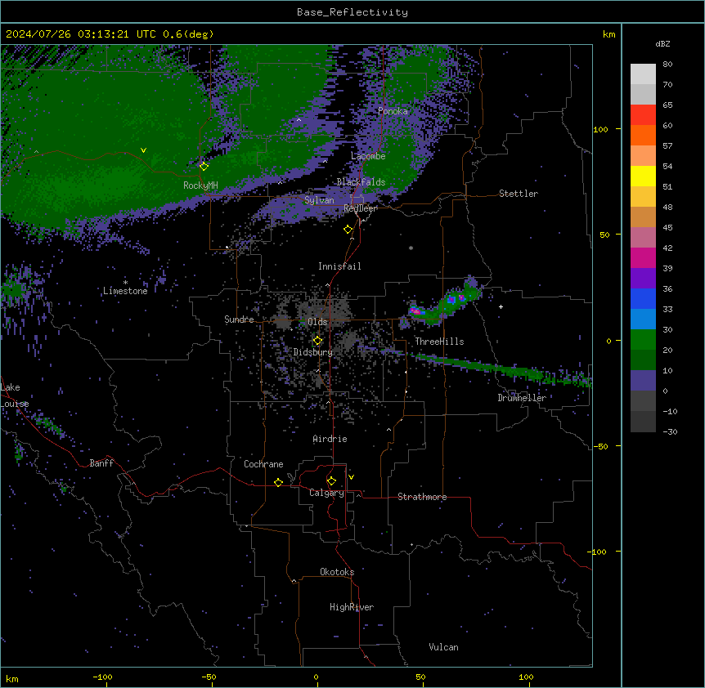The height and width of the screenshot is (688, 705).
Task: Click the Limestone label
Action: (x=125, y=291)
